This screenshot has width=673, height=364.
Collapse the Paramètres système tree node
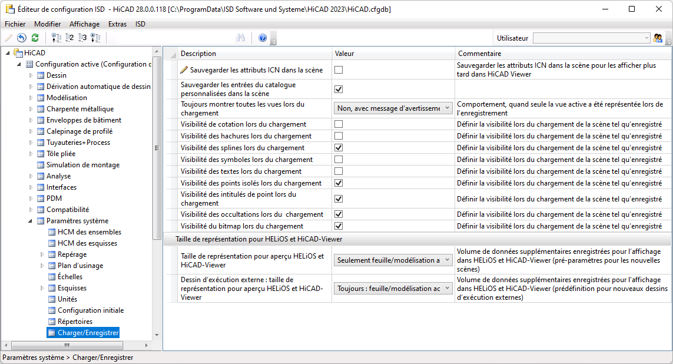[30, 221]
